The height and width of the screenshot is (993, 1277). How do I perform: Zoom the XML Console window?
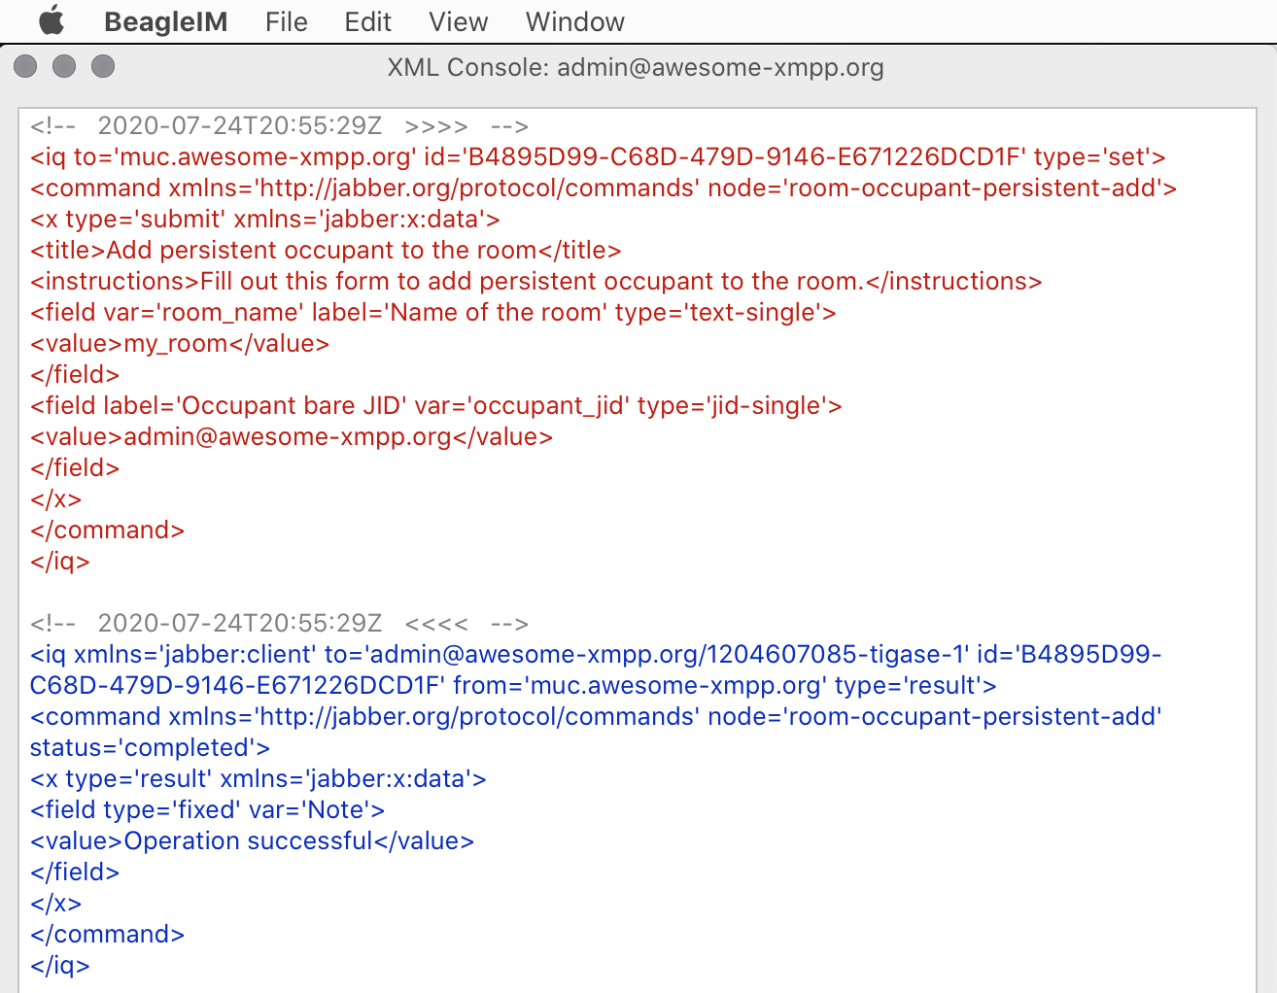[x=103, y=66]
